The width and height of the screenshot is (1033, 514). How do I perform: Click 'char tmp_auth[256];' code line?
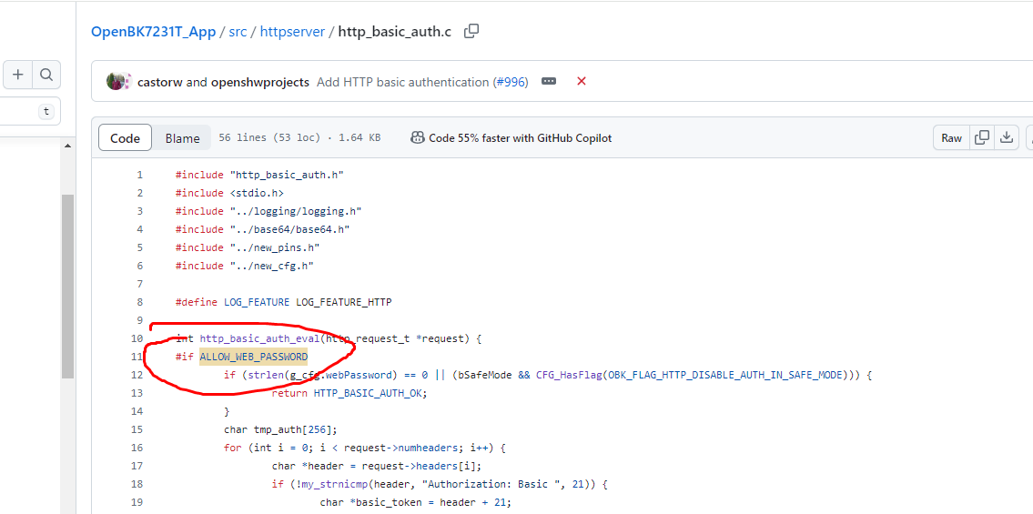tap(280, 429)
